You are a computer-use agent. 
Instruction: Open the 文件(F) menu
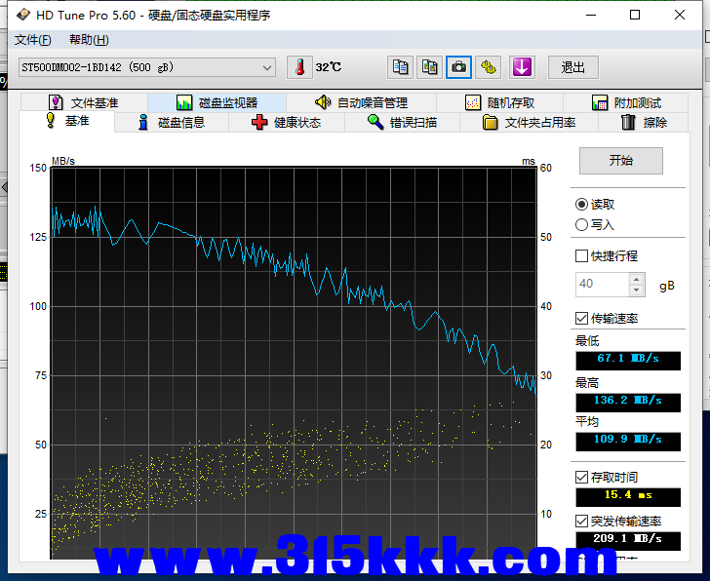click(x=33, y=40)
